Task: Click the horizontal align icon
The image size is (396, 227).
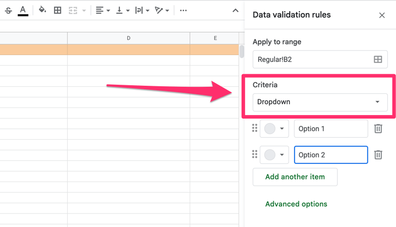Action: point(99,11)
